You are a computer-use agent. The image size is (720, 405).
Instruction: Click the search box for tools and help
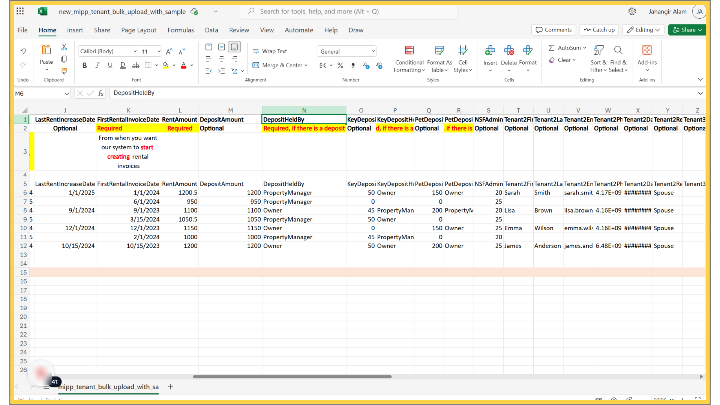point(348,12)
